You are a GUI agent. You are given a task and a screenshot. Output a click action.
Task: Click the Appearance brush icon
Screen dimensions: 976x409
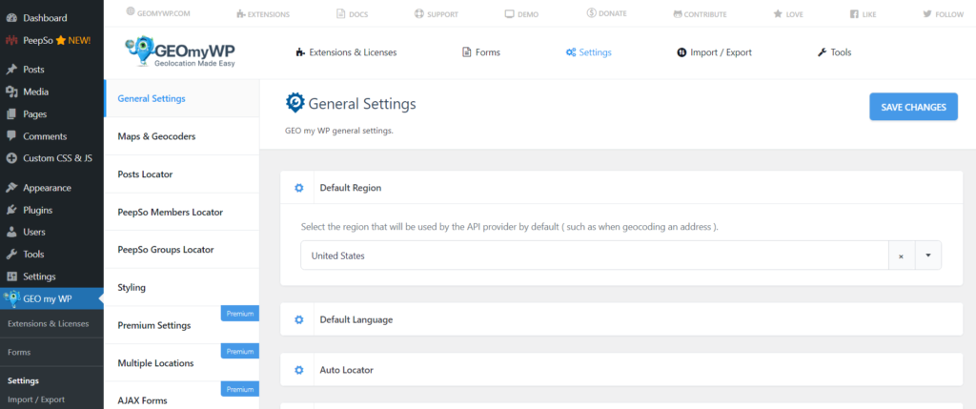[x=11, y=188]
